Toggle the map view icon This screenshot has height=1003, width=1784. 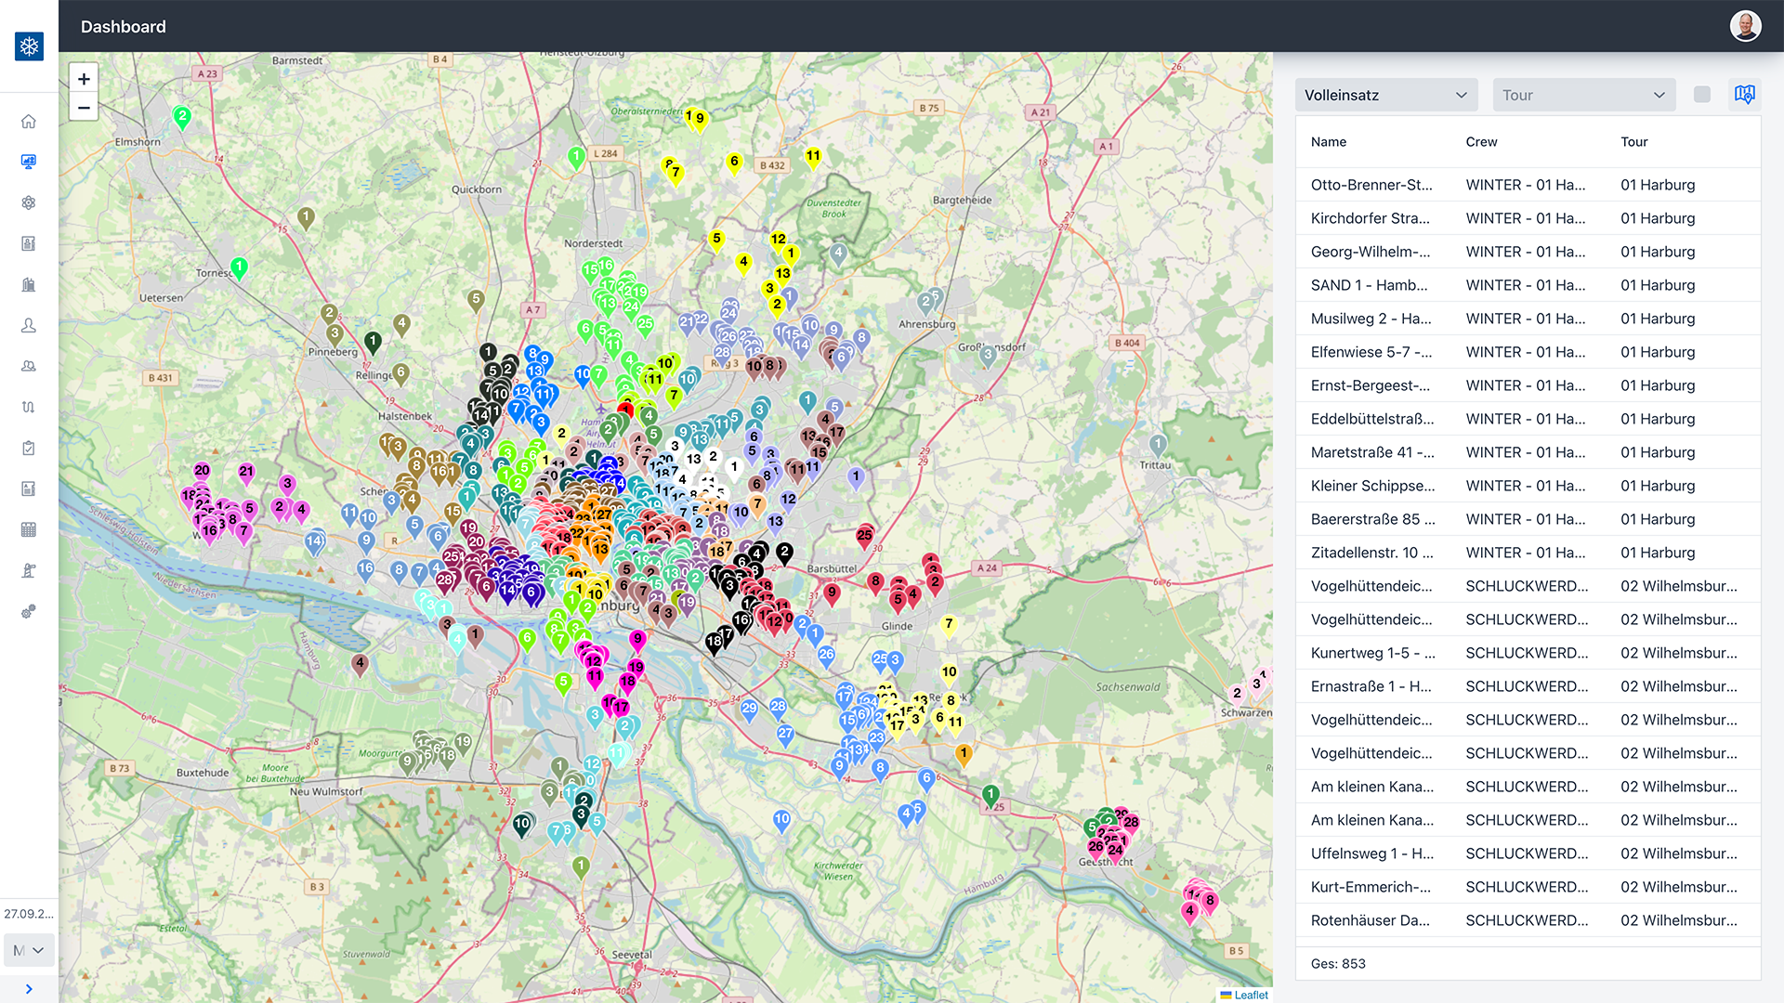click(x=1744, y=95)
